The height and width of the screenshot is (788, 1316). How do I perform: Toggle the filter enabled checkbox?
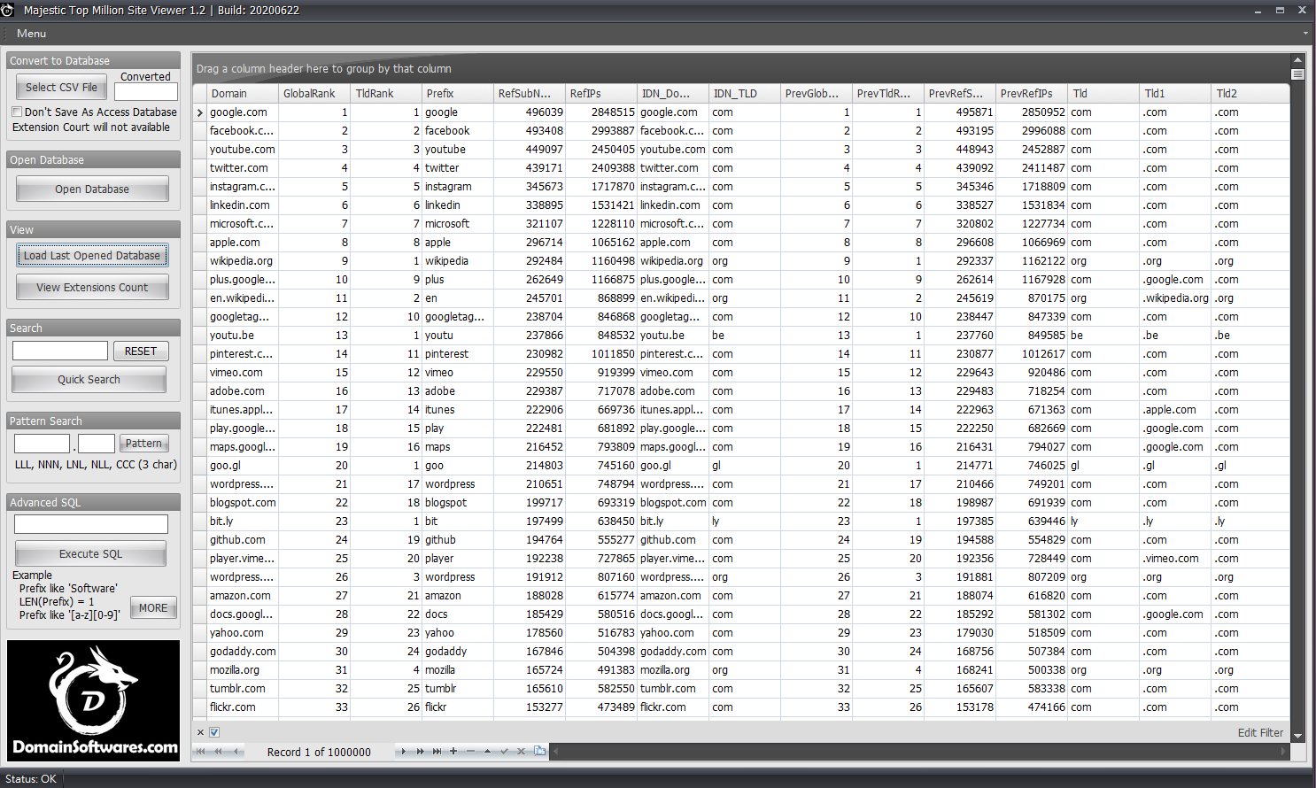tap(214, 732)
